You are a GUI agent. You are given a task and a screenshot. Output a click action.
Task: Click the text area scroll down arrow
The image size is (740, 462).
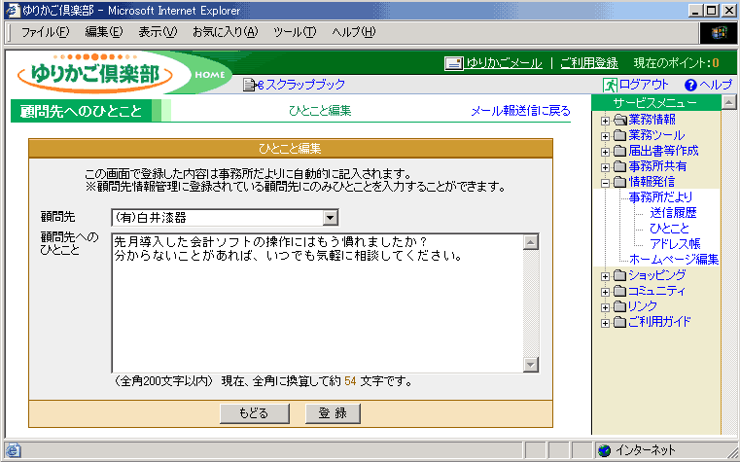click(531, 365)
